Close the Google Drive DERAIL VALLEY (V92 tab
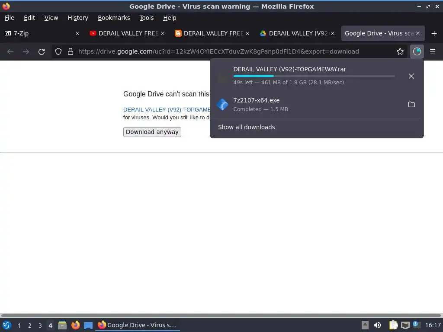443x332 pixels. pyautogui.click(x=333, y=33)
